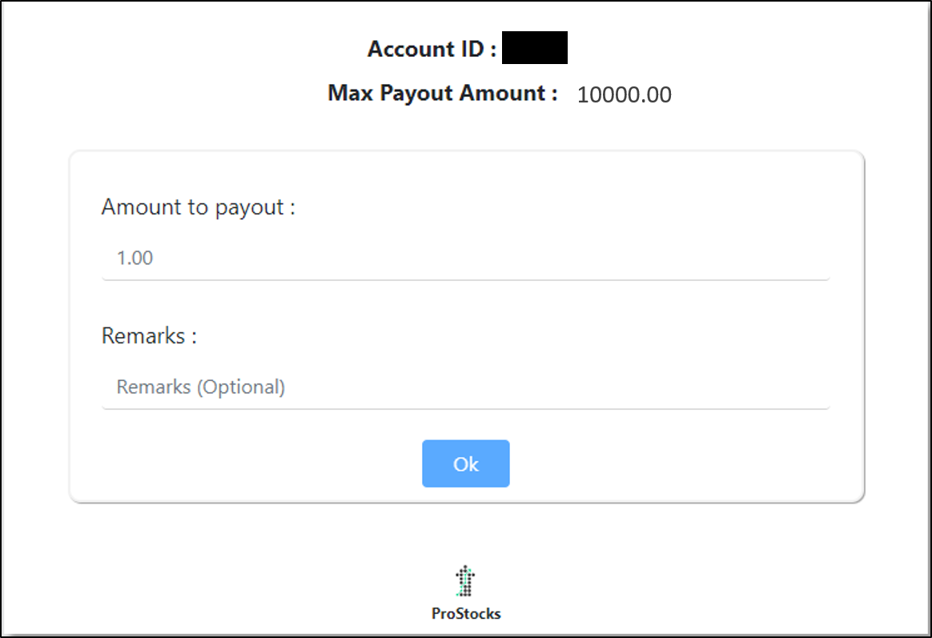The height and width of the screenshot is (638, 932).
Task: Click the blacked-out Account ID value
Action: tap(534, 47)
